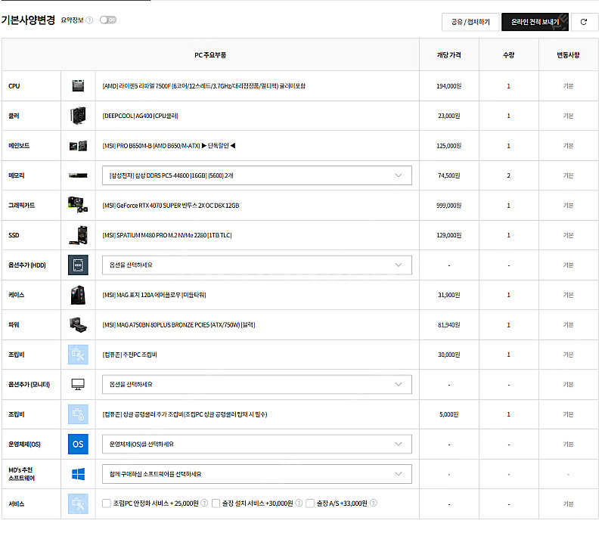This screenshot has height=536, width=605.
Task: Open help icon for 출장 설치 서비스
Action: pos(299,503)
